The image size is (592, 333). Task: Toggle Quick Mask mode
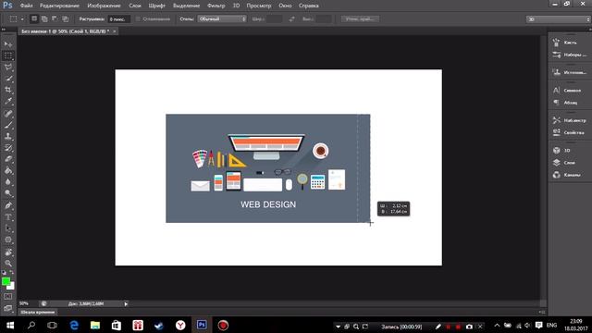[8, 297]
